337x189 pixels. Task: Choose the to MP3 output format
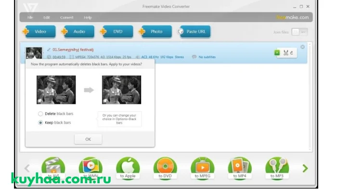tap(277, 168)
